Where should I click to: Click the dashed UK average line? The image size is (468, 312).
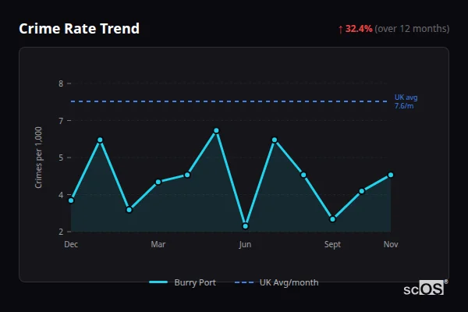(229, 101)
